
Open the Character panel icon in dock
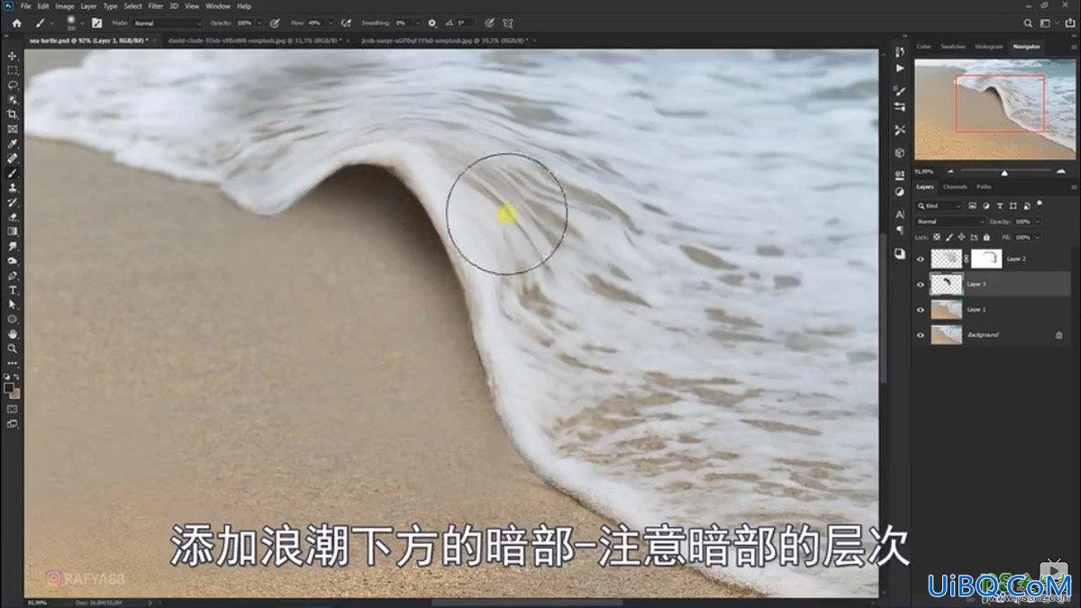pos(899,214)
